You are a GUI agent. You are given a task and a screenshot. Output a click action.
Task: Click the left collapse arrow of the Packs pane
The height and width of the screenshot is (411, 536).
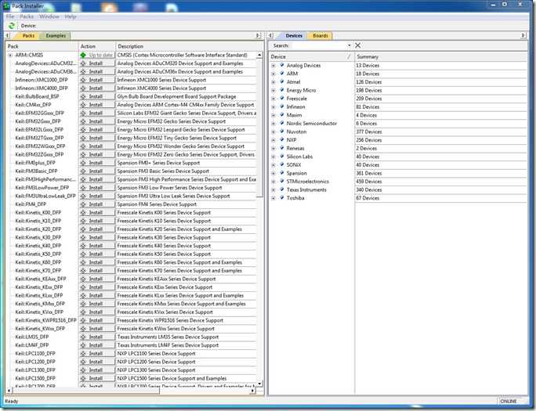[8, 35]
